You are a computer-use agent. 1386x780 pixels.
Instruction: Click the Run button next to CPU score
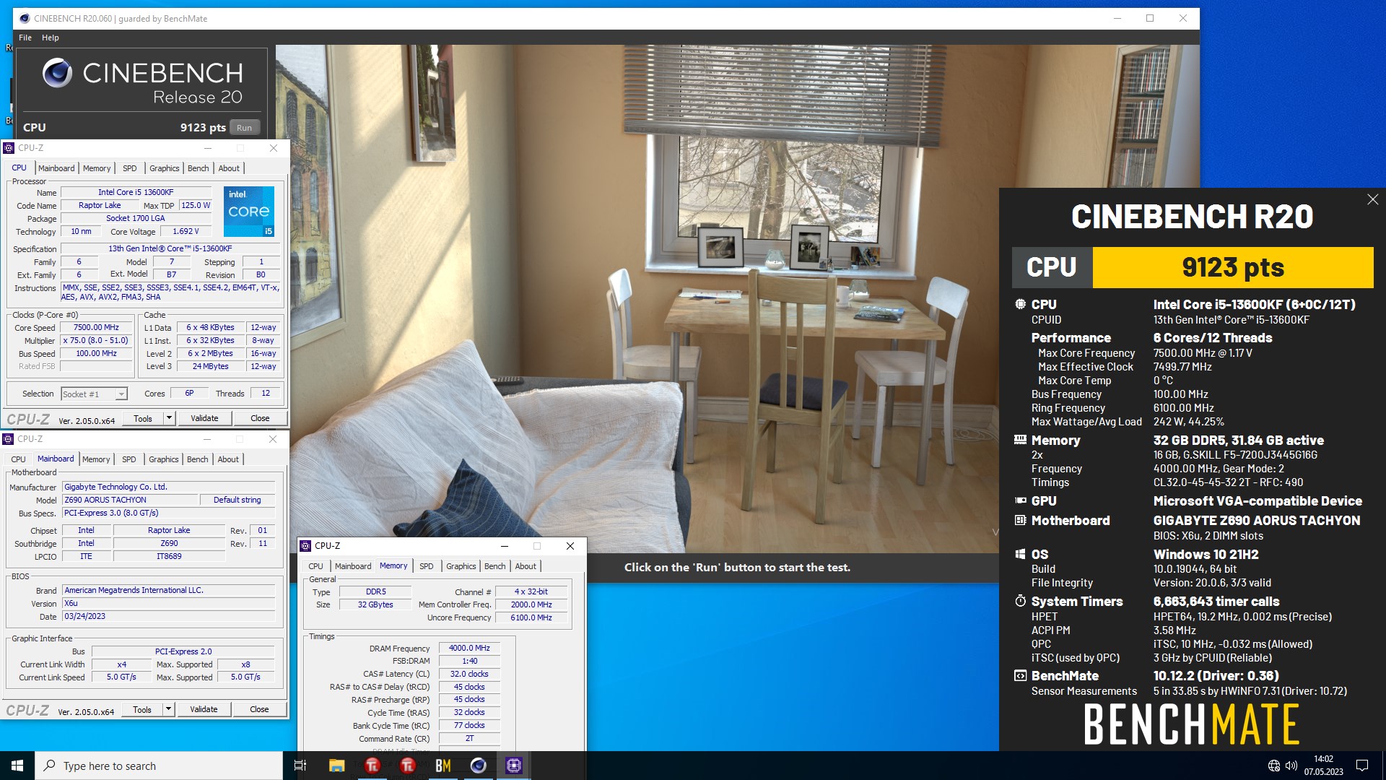[245, 128]
